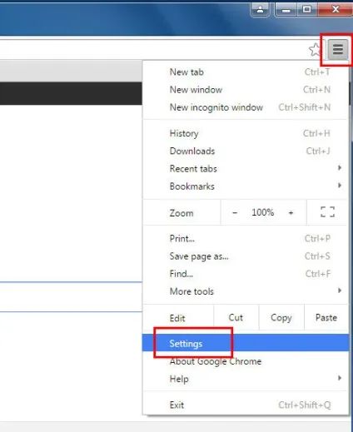Bookmark this page with the star icon
Image resolution: width=353 pixels, height=432 pixels.
(x=315, y=50)
